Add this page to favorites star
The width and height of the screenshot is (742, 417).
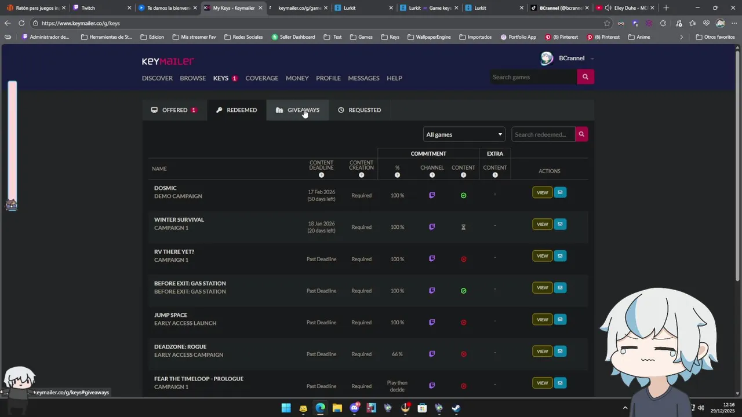pos(607,23)
